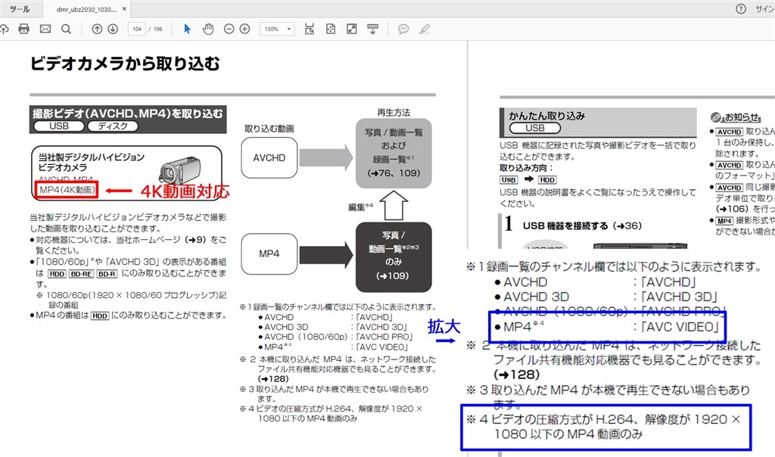The image size is (775, 457).
Task: Enter full screen reading mode icon
Action: (351, 29)
